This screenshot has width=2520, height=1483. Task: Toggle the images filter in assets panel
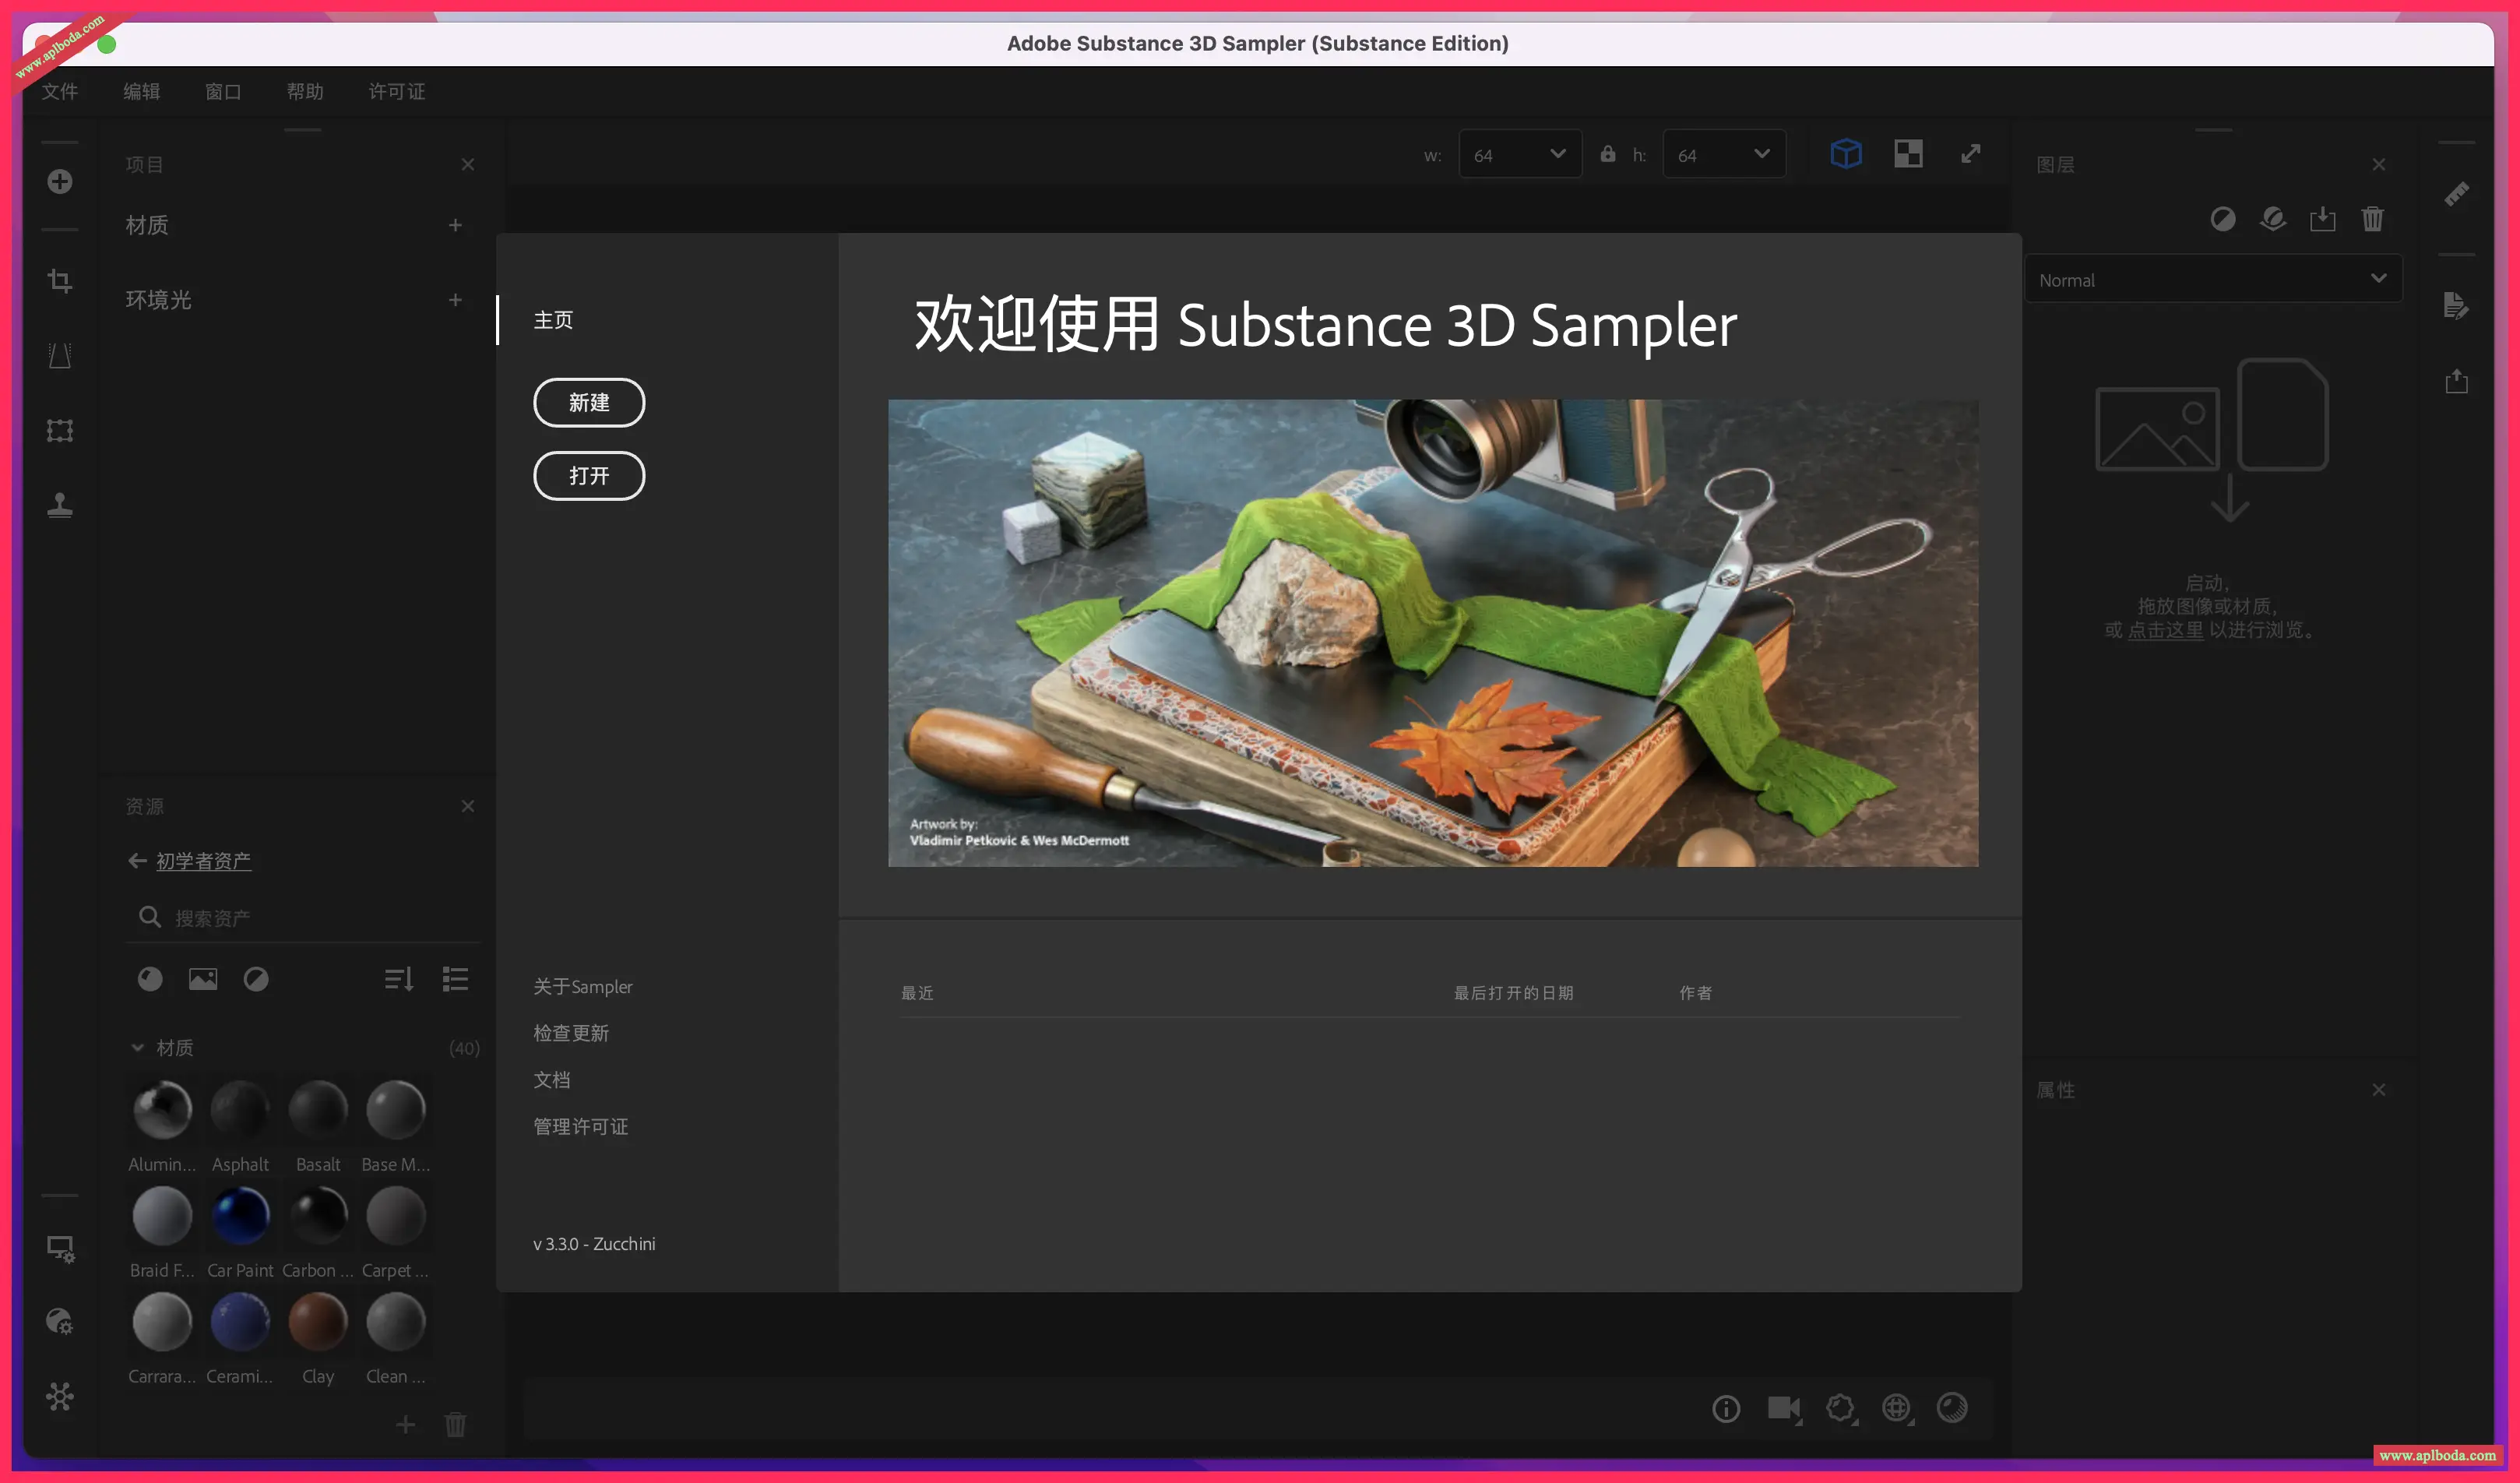203,979
